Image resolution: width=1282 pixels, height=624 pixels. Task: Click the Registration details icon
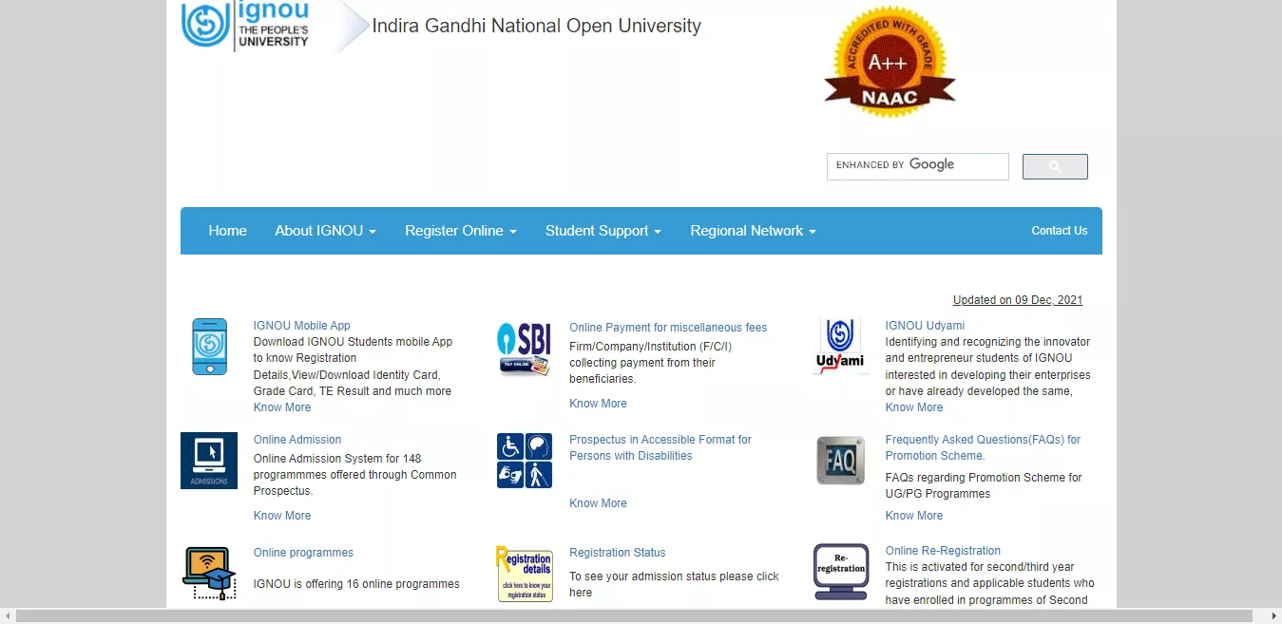(525, 573)
